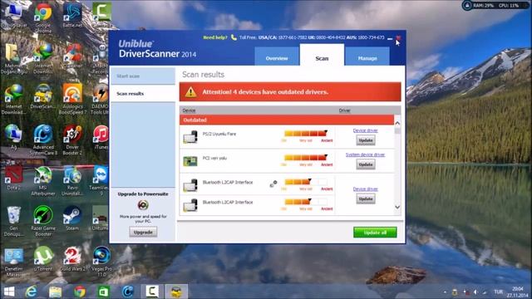532x299 pixels.
Task: Click the phone icon next to Need help?
Action: (234, 37)
